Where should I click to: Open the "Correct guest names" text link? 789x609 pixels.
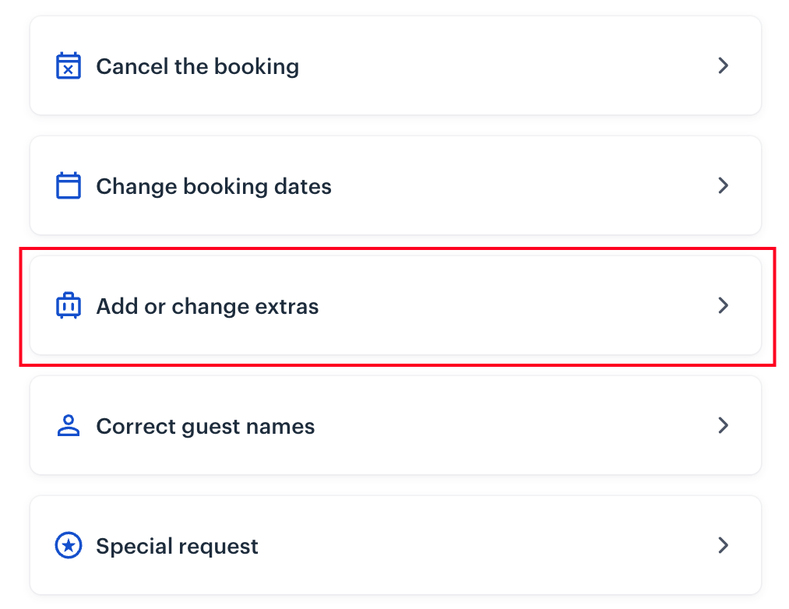[x=205, y=426]
